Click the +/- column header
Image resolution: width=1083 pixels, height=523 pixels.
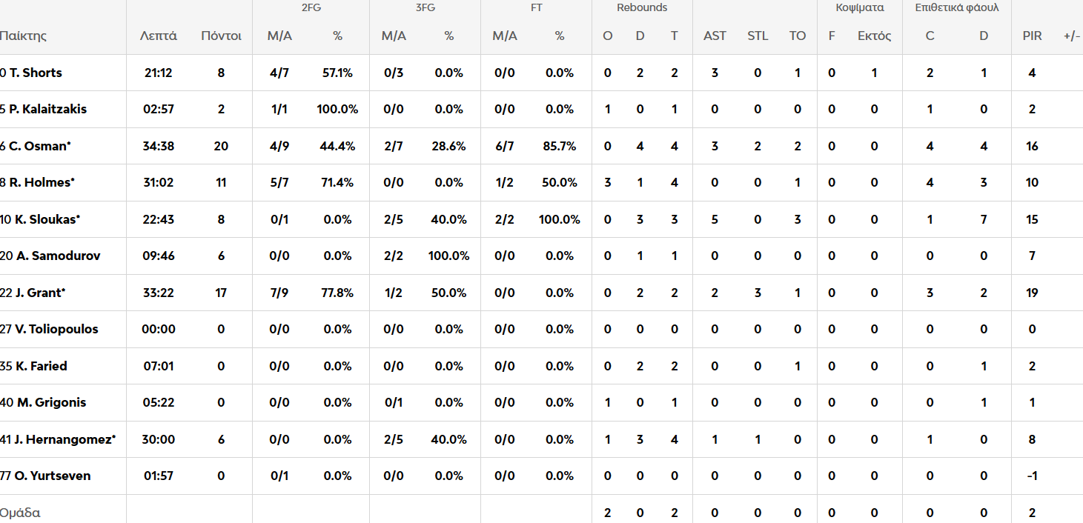pos(1072,36)
